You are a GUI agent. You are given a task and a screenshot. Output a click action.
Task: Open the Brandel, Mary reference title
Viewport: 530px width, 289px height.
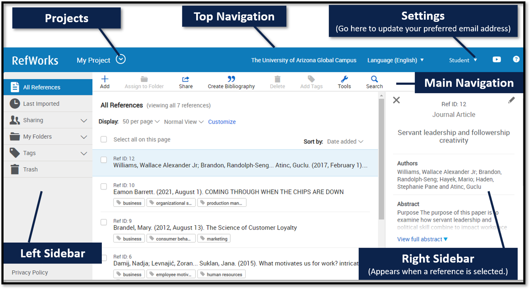click(205, 227)
